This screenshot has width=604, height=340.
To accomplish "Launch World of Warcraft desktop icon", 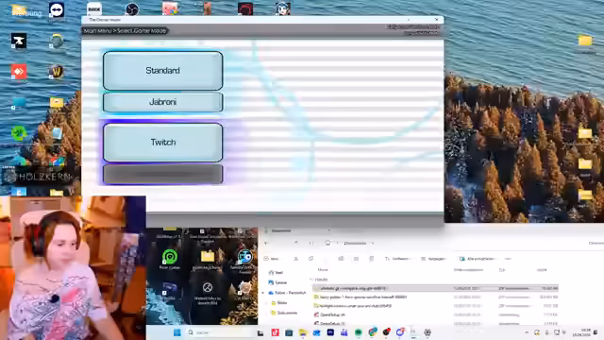I will click(x=57, y=72).
